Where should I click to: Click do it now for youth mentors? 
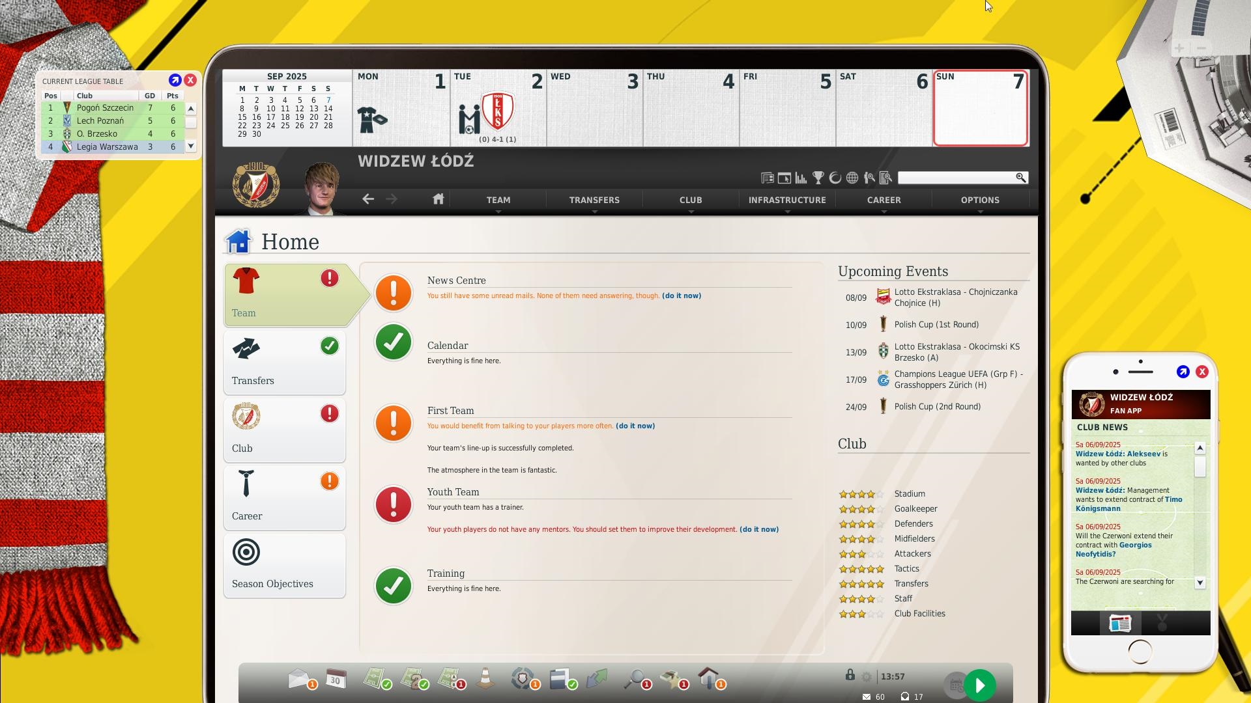click(758, 529)
